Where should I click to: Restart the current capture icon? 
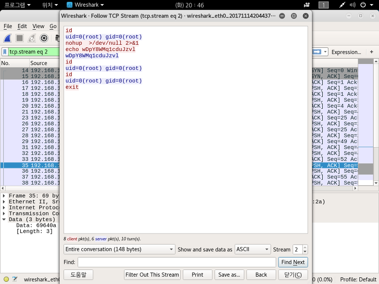coord(32,38)
